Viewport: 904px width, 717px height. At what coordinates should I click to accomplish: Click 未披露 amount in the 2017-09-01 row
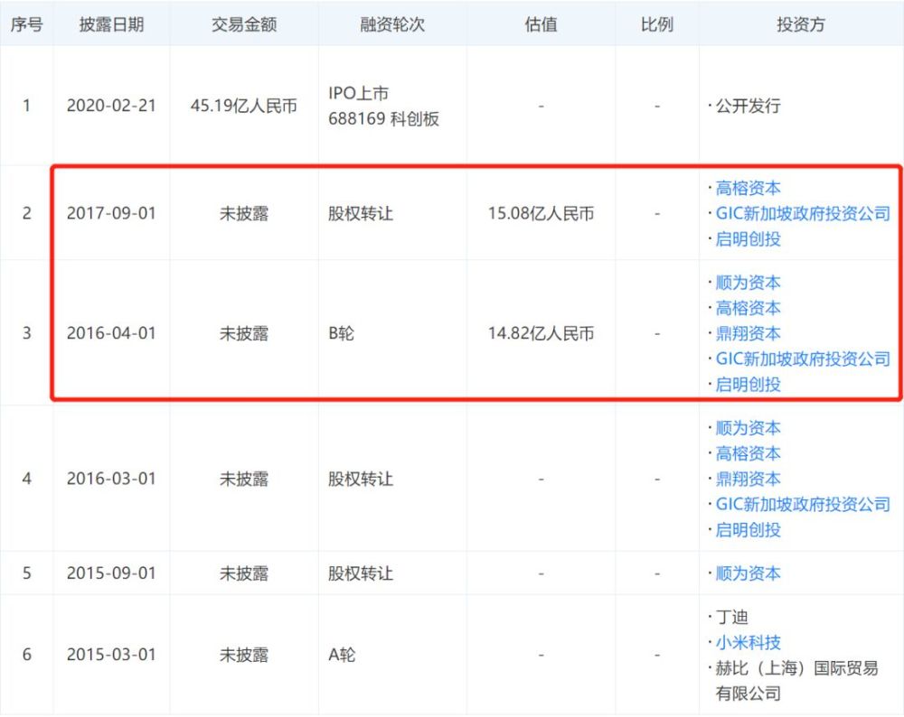[244, 214]
